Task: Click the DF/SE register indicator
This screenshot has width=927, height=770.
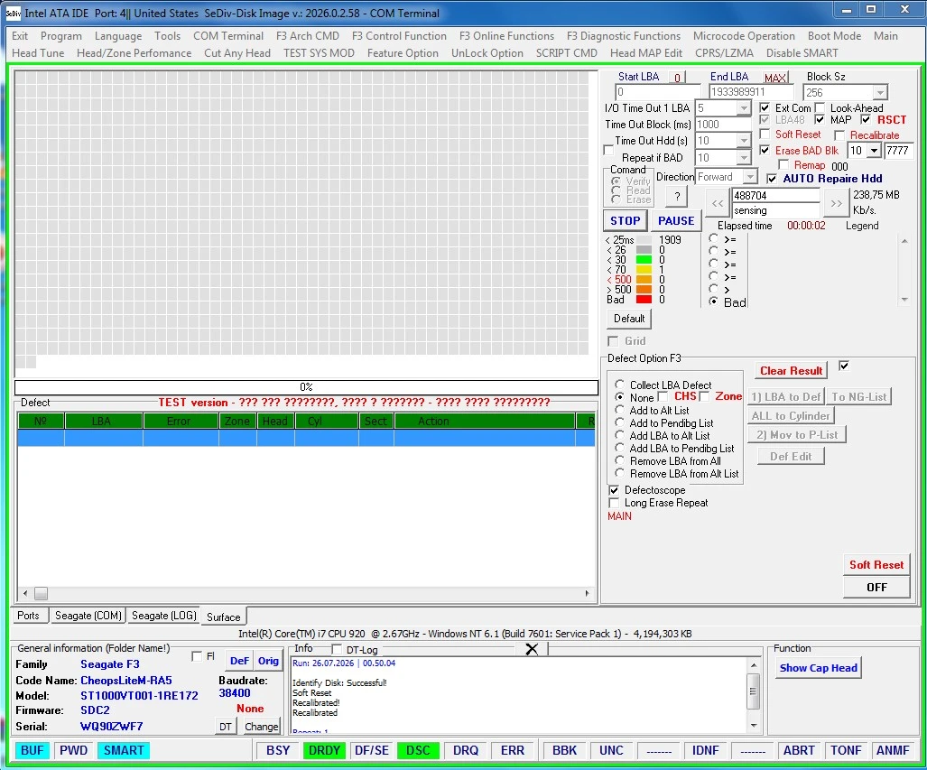Action: coord(371,750)
